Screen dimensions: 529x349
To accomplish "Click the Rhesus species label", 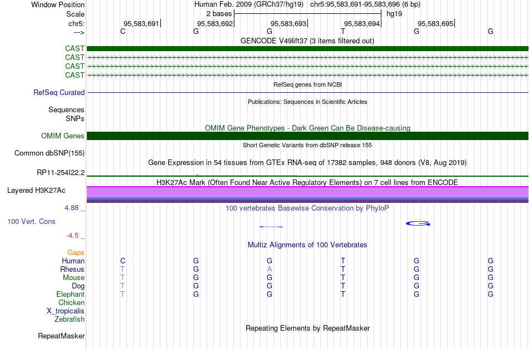I will coord(72,269).
